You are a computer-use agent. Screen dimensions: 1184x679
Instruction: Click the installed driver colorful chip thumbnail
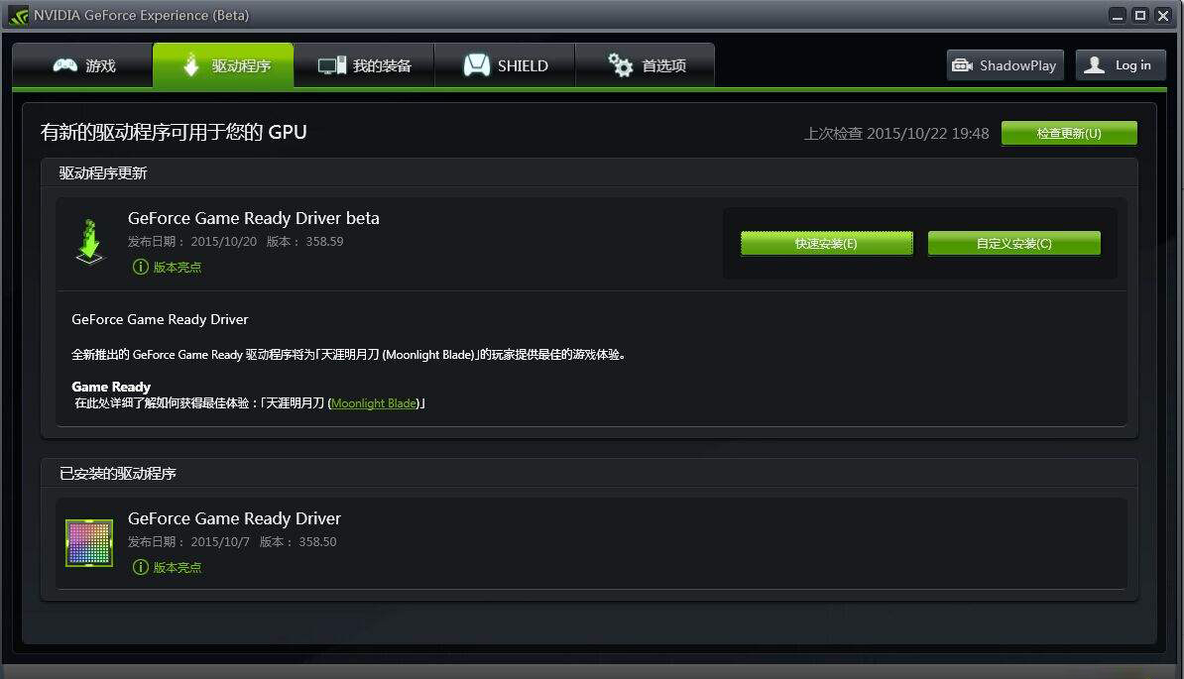[x=89, y=541]
